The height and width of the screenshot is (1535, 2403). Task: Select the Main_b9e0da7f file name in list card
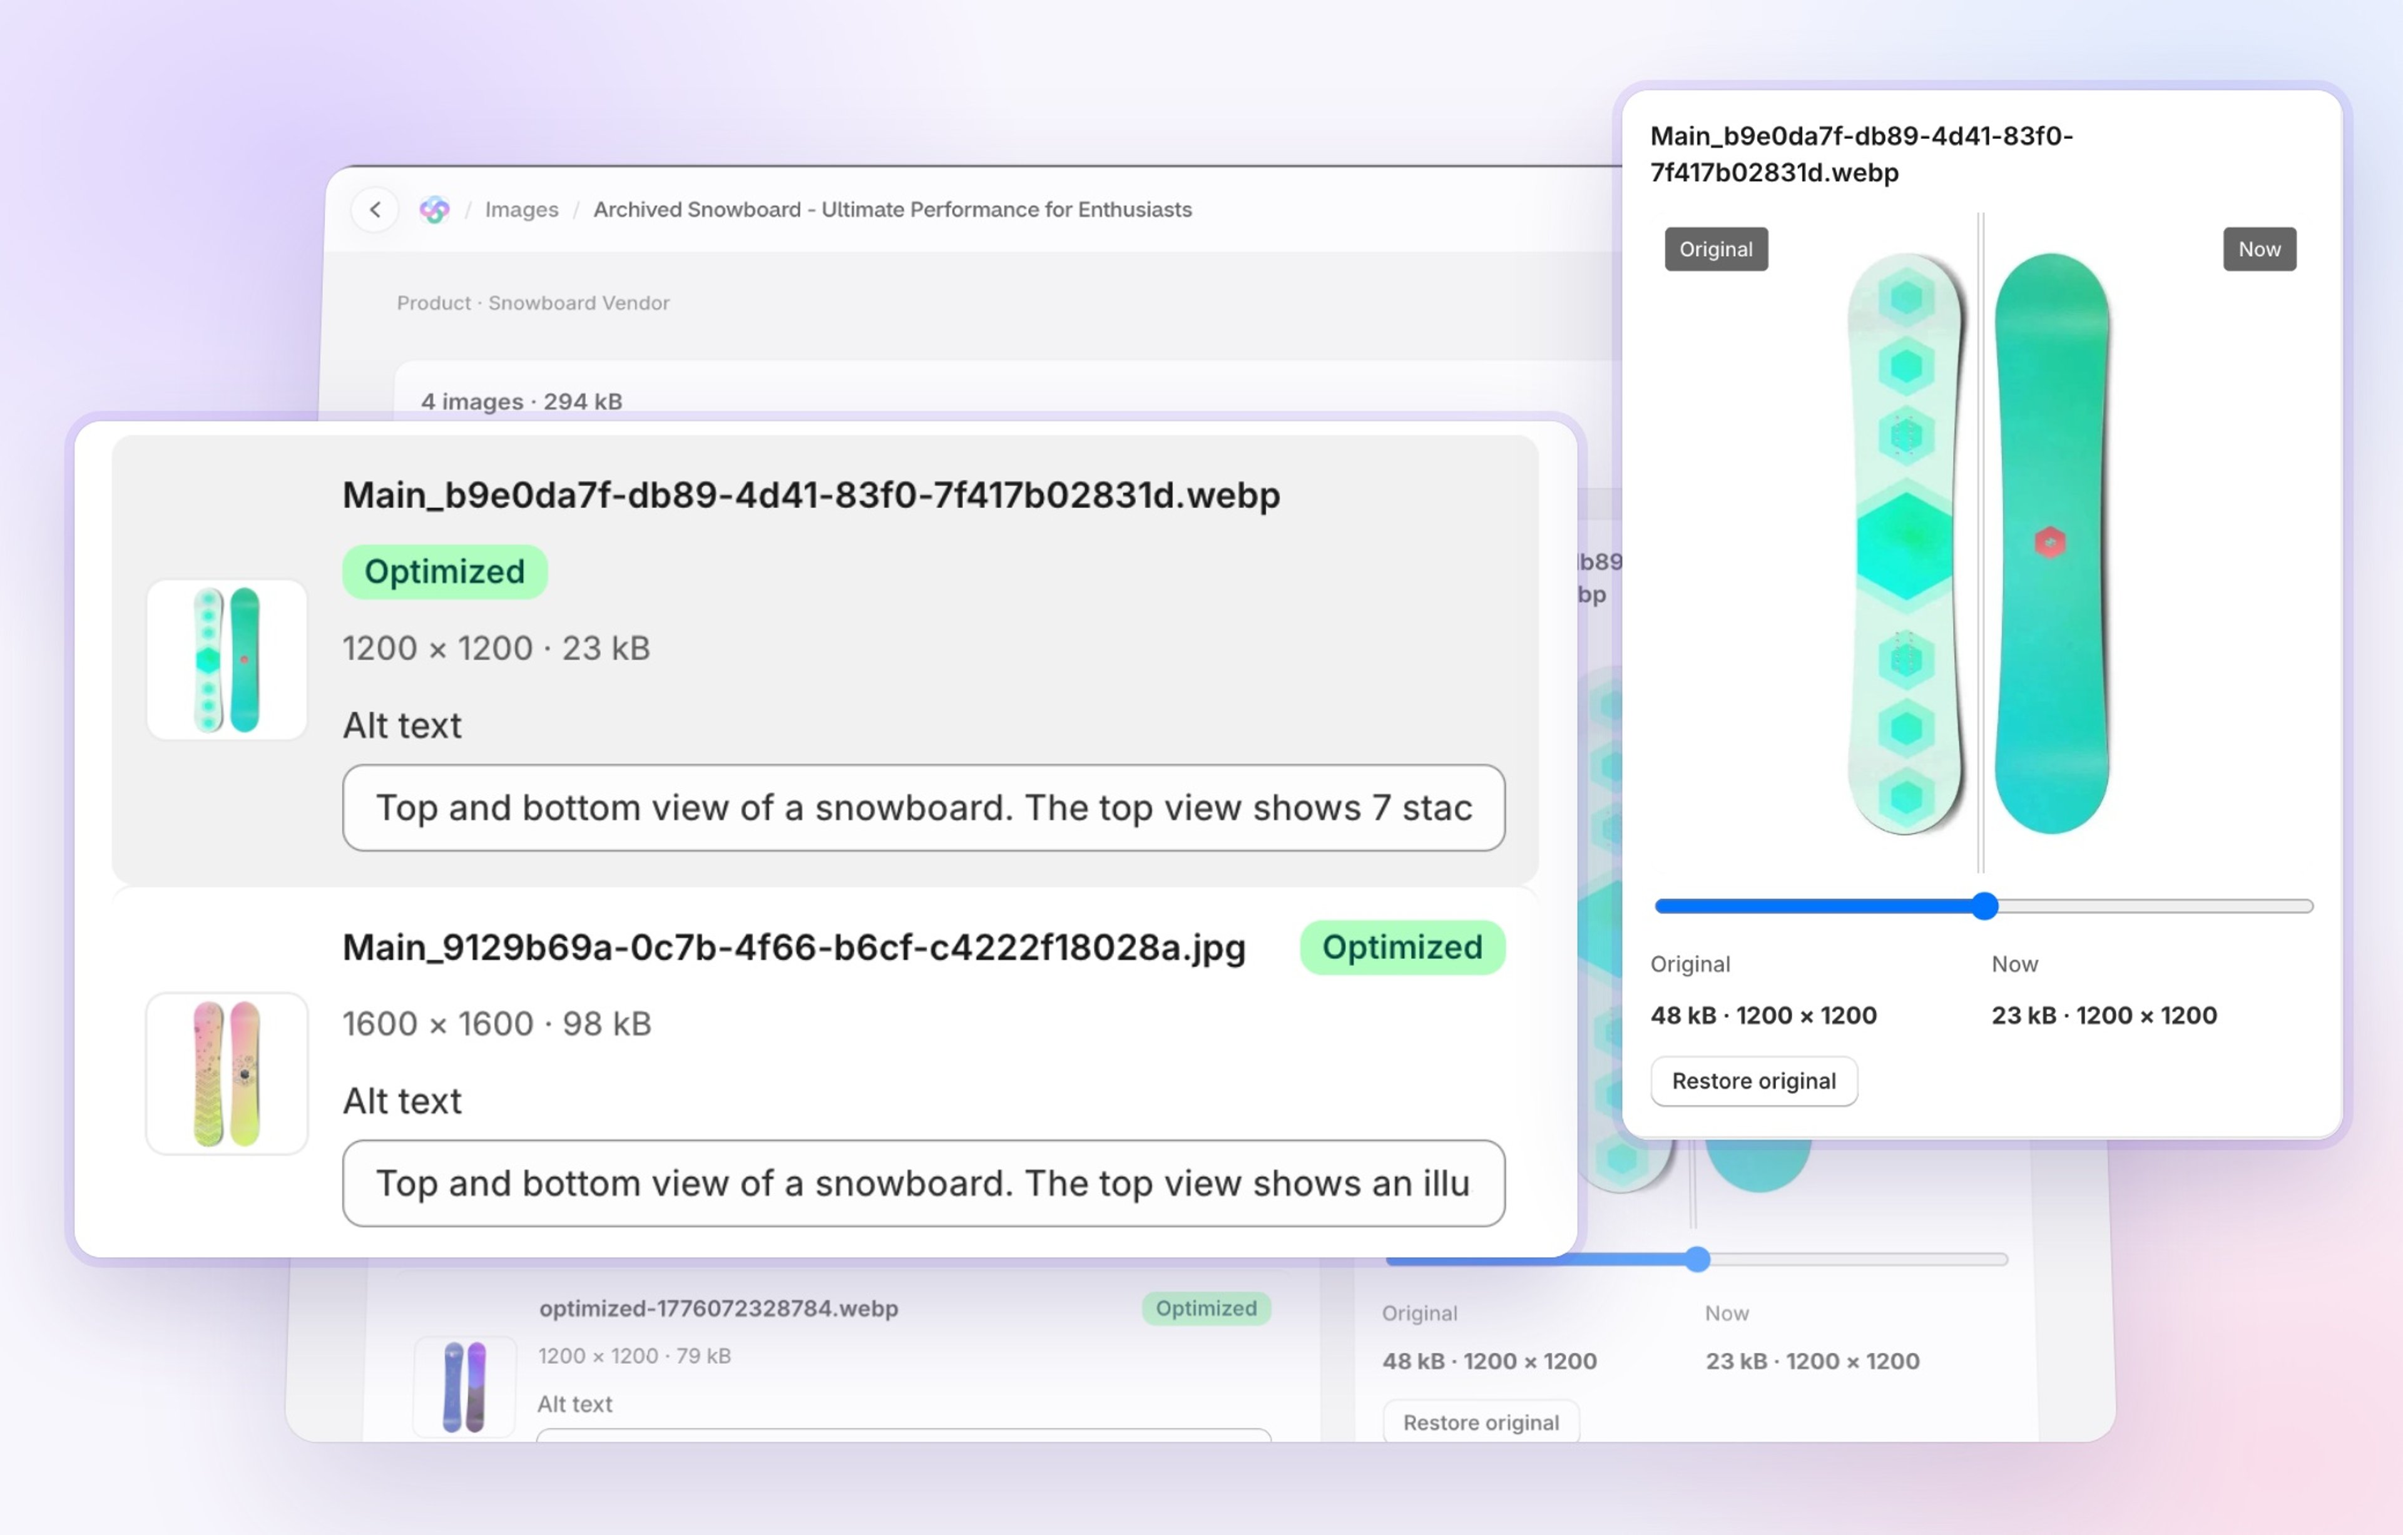[811, 495]
